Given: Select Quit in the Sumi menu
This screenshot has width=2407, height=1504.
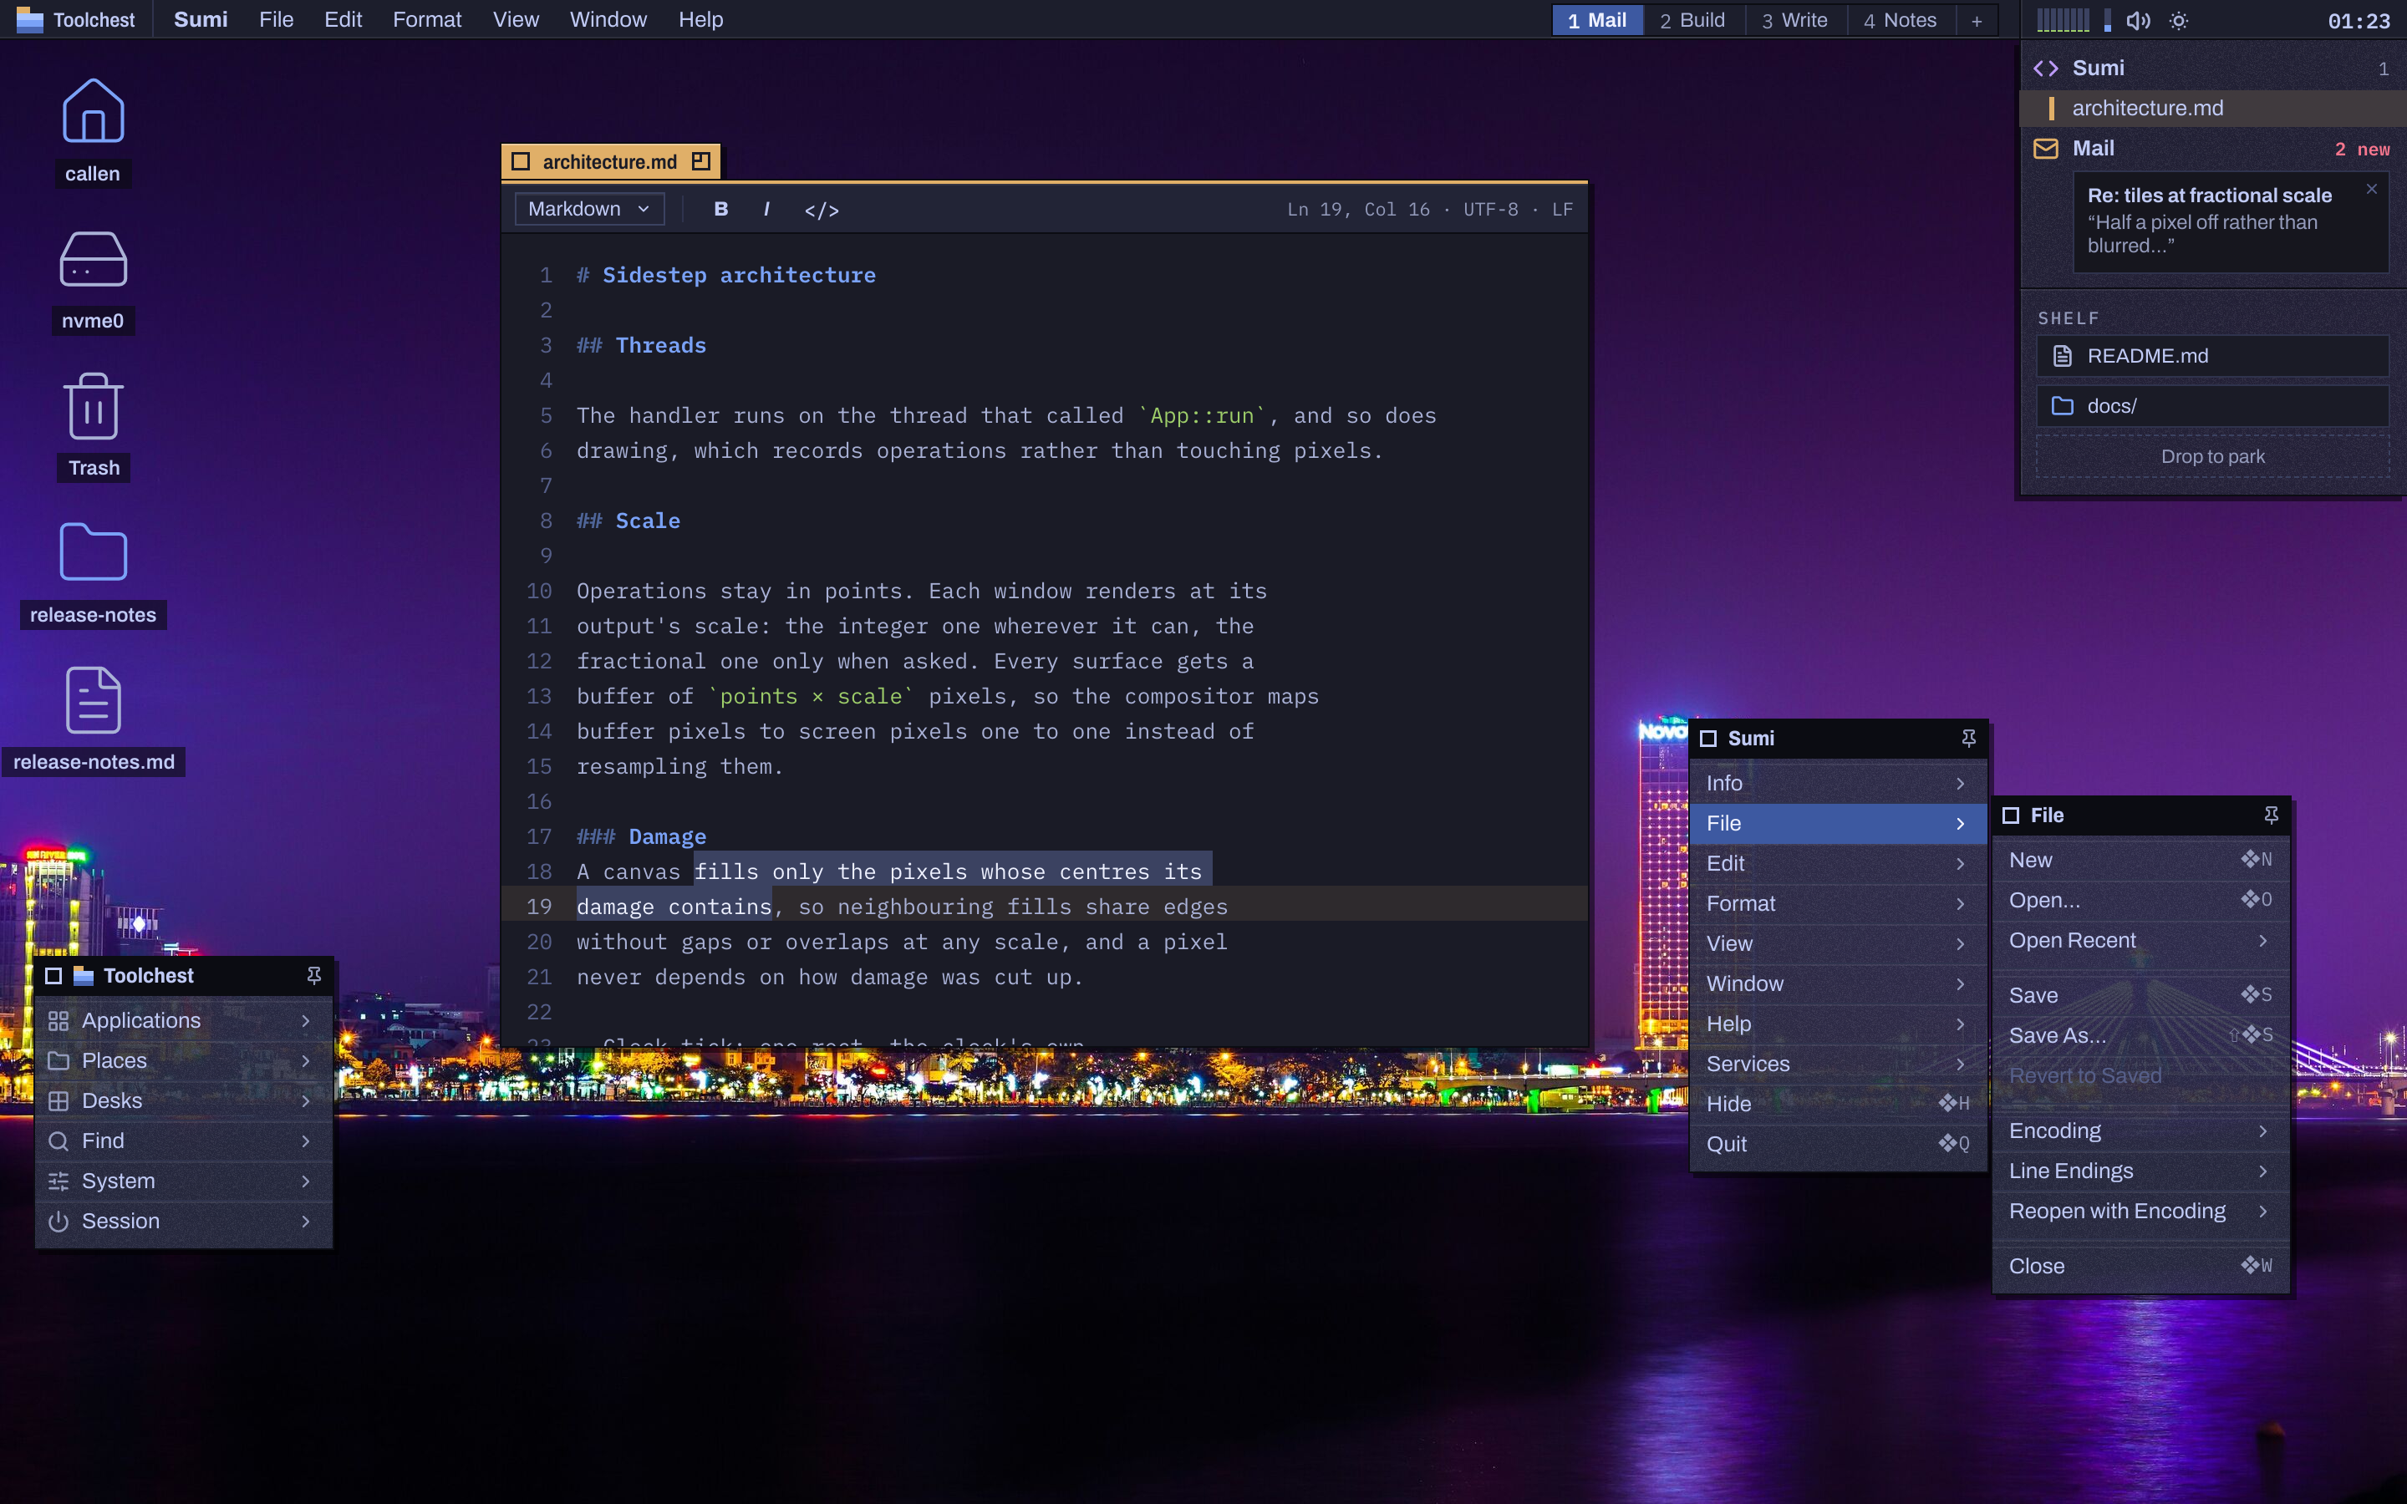Looking at the screenshot, I should (1838, 1144).
